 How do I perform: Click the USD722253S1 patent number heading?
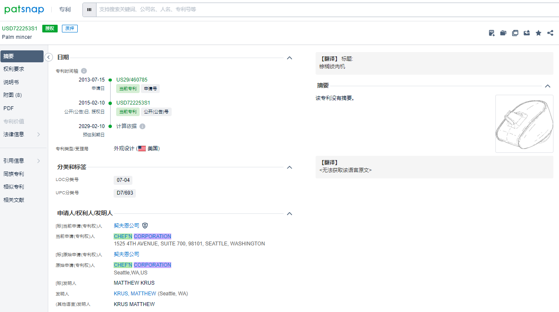point(20,29)
